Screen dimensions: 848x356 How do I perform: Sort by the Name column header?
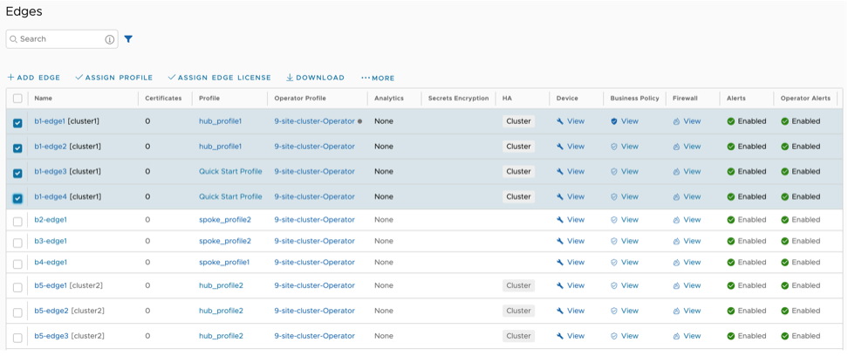[44, 99]
